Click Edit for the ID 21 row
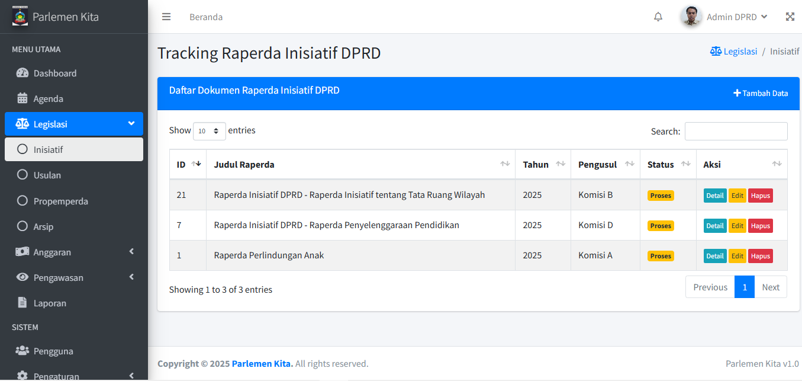The image size is (802, 381). click(x=737, y=196)
